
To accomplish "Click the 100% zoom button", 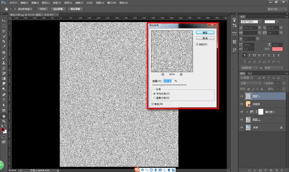I will pyautogui.click(x=43, y=9).
